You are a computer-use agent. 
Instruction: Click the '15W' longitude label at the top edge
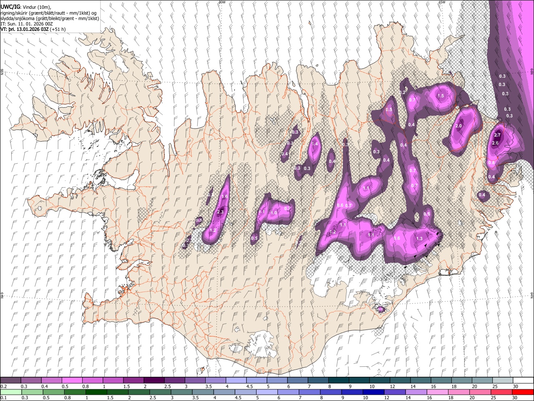point(441,2)
